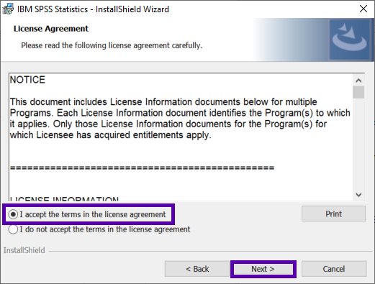Click the installer icon in the title bar
Screen dimensions: 375x284
[8, 9]
